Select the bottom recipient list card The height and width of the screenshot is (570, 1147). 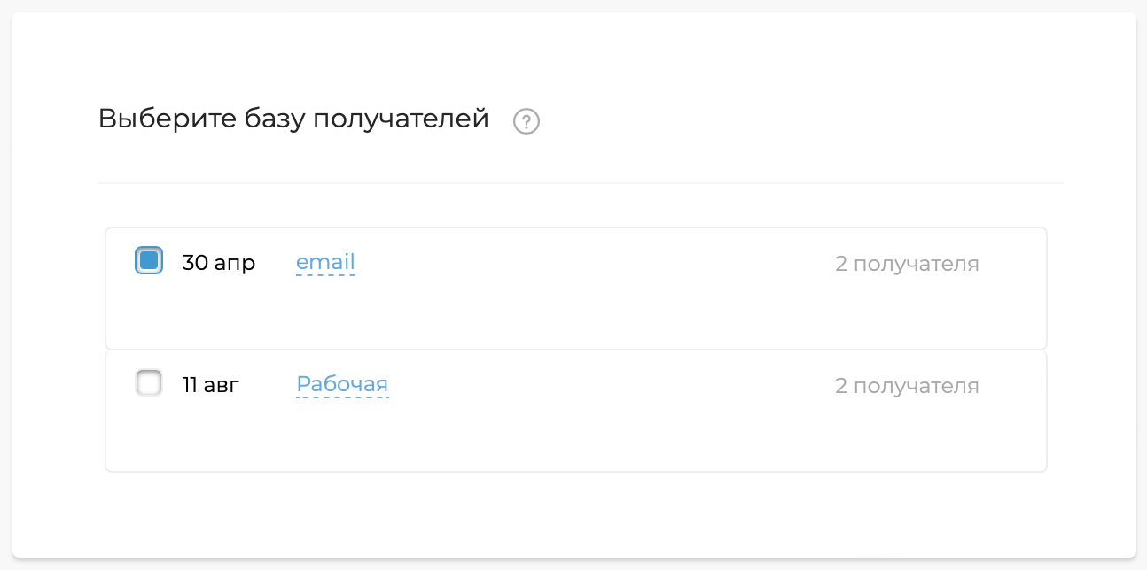point(576,410)
